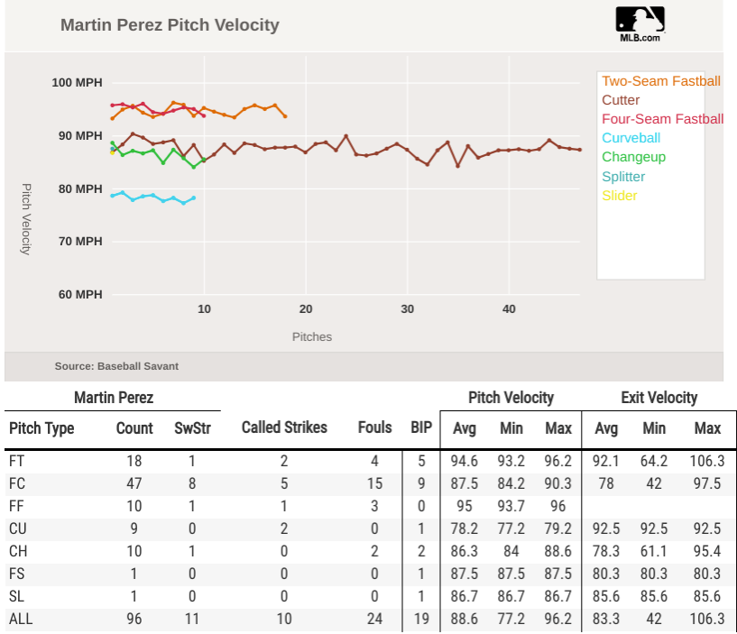The width and height of the screenshot is (737, 634).
Task: Hide the Changeup line via legend
Action: (x=633, y=157)
